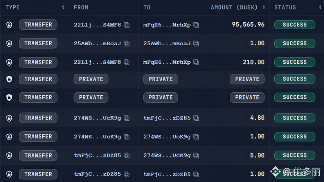Copy From address in the 274WS-to-274WS 1.00 row
Image resolution: width=324 pixels, height=182 pixels.
pyautogui.click(x=127, y=137)
